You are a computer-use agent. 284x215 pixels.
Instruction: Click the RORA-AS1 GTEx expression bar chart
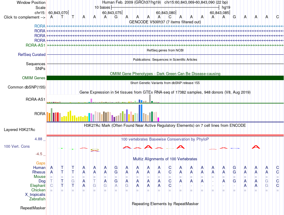click(103, 99)
